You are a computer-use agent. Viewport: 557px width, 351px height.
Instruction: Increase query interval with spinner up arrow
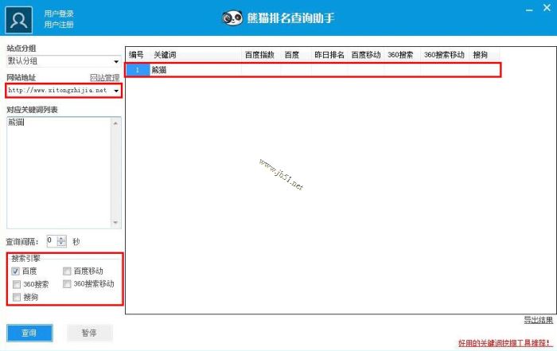61,239
